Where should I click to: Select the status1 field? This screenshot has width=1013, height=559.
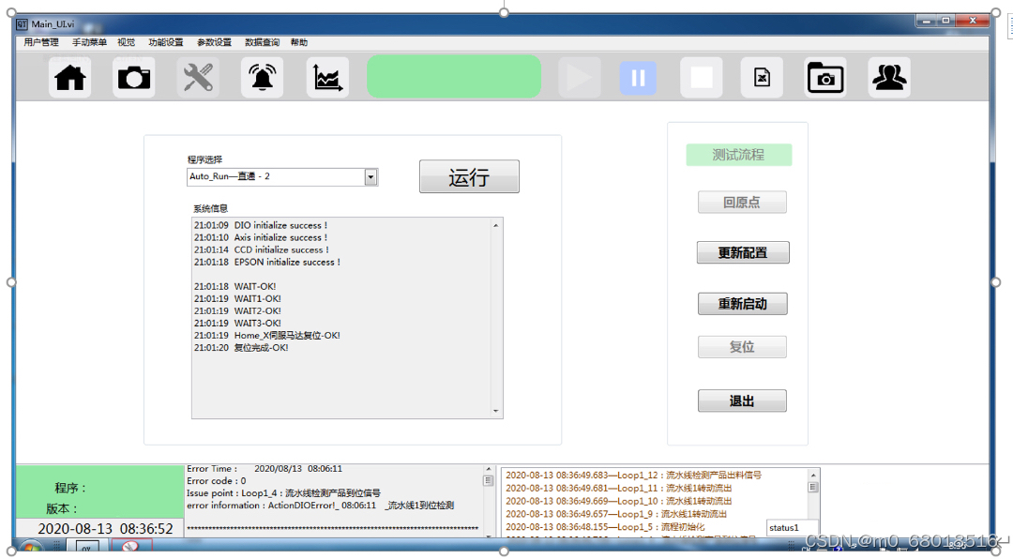pos(792,528)
